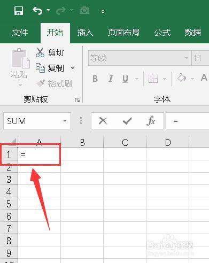This screenshot has height=263, width=209.
Task: Select row 9 header
Action: click(x=9, y=253)
